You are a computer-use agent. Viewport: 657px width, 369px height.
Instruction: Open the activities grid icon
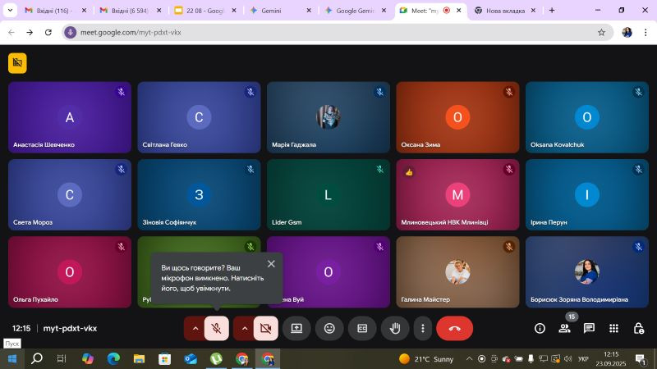click(613, 328)
